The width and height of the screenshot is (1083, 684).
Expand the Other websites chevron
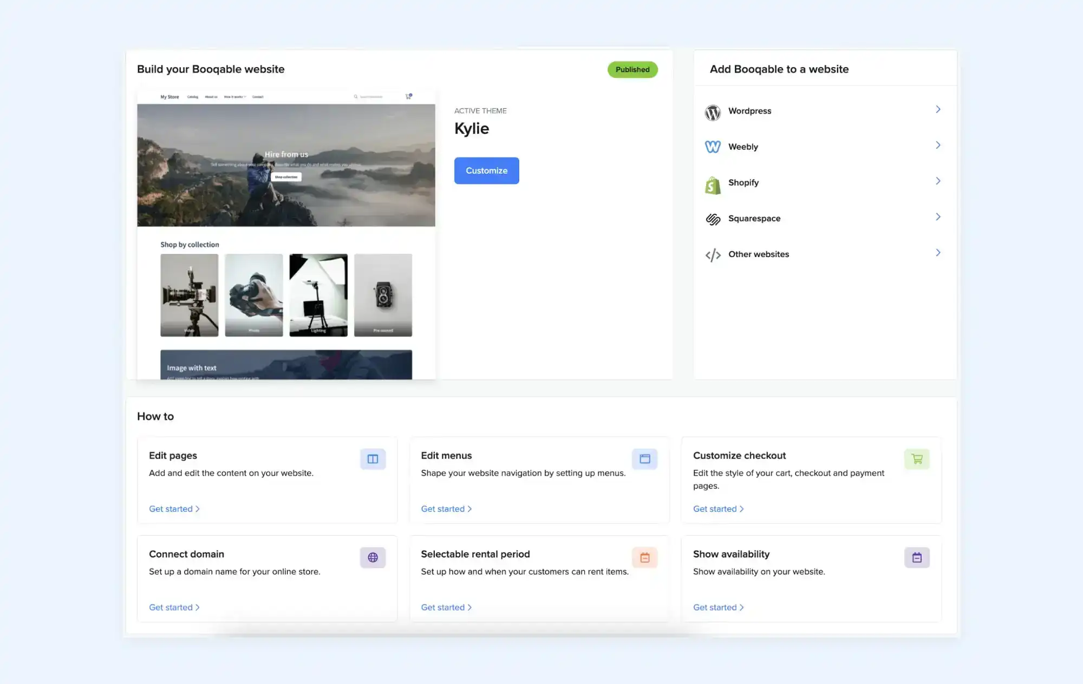pos(938,252)
